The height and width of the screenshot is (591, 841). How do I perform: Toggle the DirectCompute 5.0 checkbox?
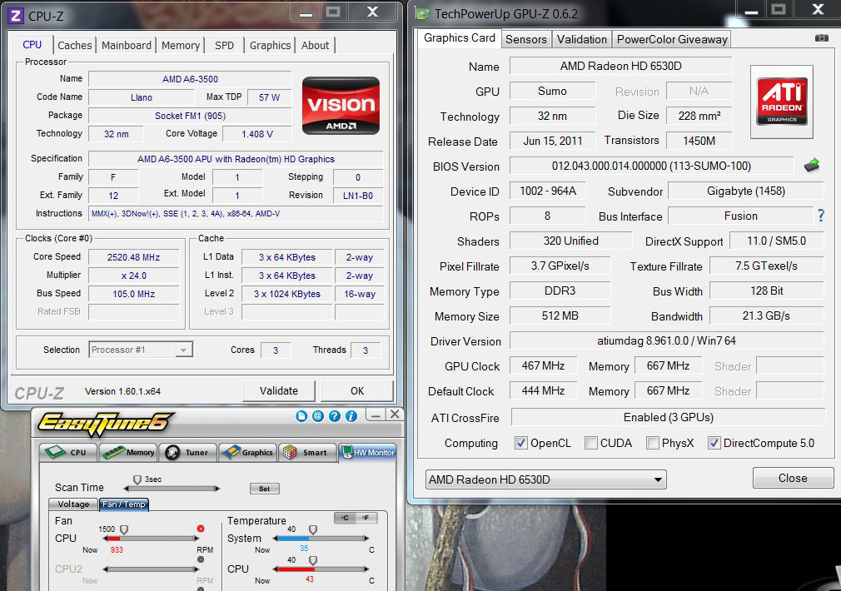point(714,443)
